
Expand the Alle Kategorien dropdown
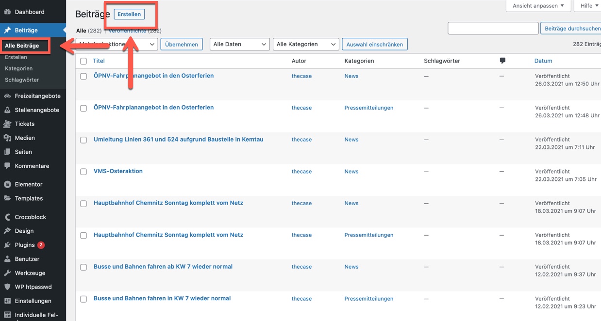(305, 44)
